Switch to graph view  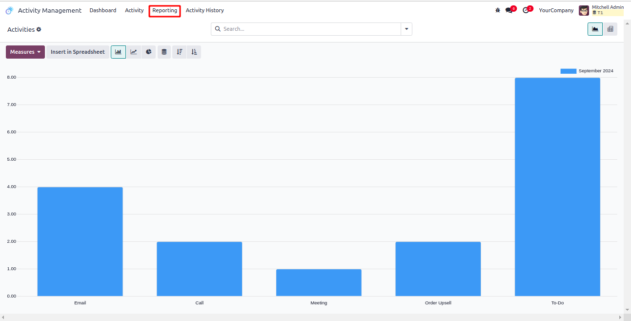point(595,29)
